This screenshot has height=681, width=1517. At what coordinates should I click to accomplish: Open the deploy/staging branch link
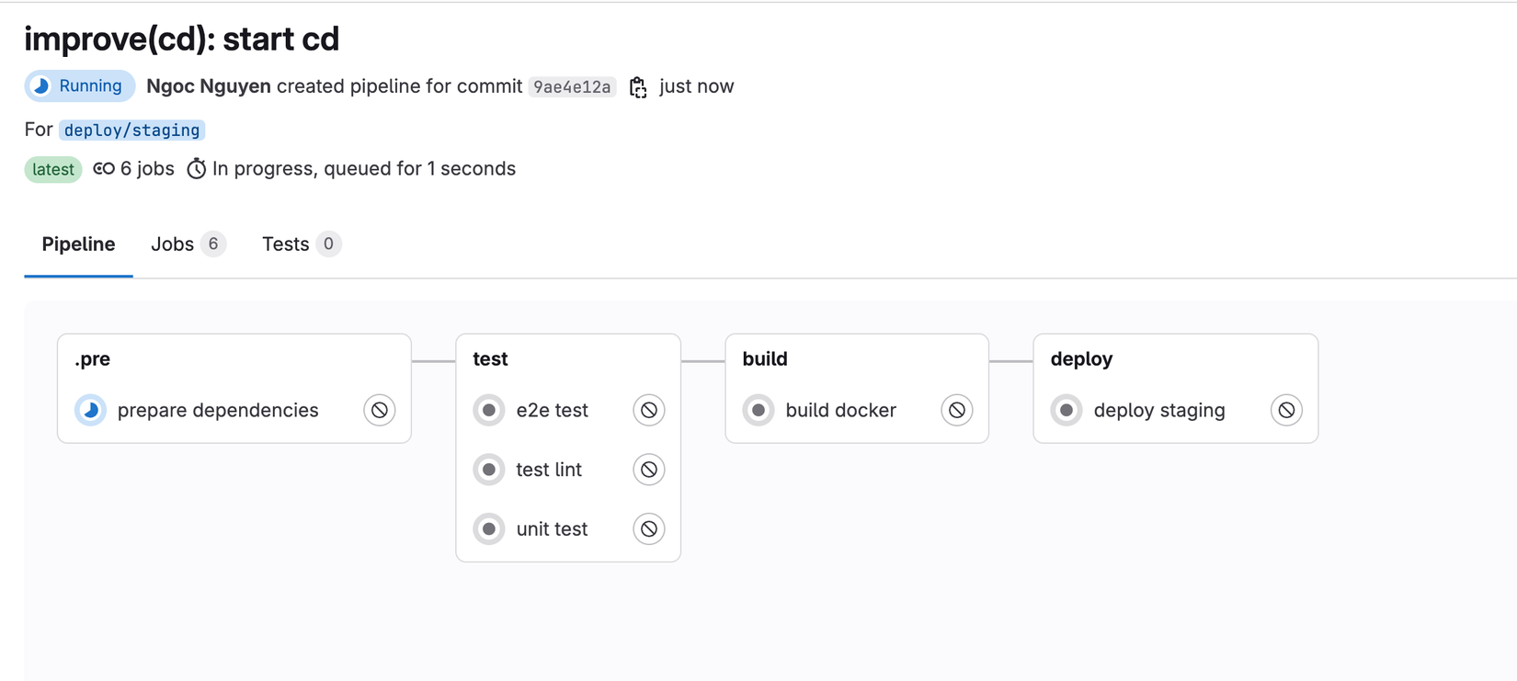pos(131,131)
